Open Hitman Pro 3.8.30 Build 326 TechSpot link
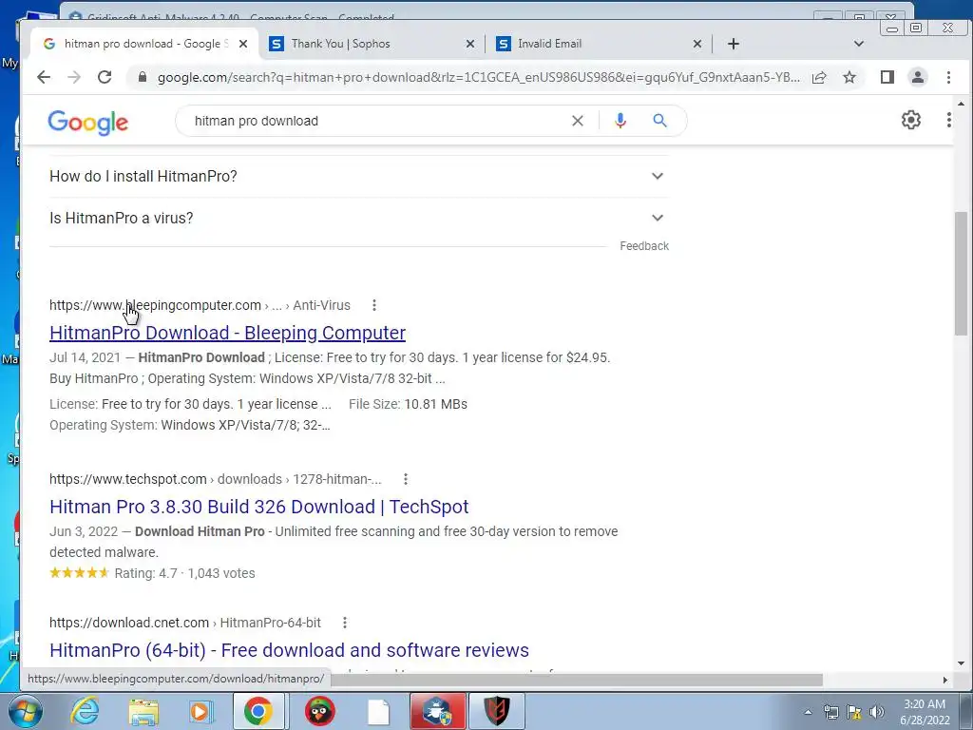Viewport: 973px width, 730px height. click(258, 507)
